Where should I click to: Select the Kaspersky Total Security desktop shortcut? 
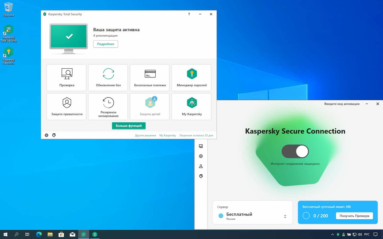point(8,33)
